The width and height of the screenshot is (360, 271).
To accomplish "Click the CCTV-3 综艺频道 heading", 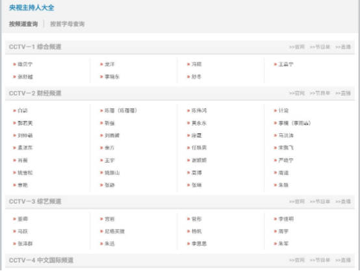I will pos(35,201).
